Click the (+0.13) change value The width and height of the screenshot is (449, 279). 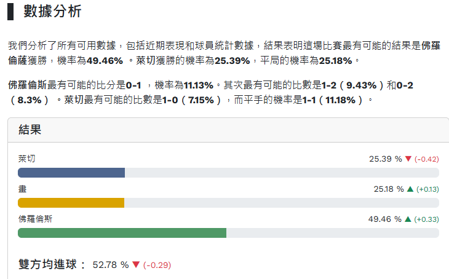click(427, 189)
